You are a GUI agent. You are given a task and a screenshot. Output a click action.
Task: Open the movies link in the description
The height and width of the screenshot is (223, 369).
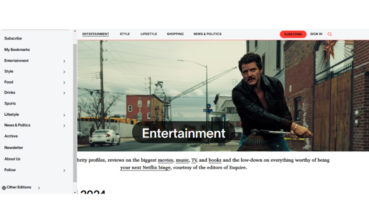coord(165,160)
